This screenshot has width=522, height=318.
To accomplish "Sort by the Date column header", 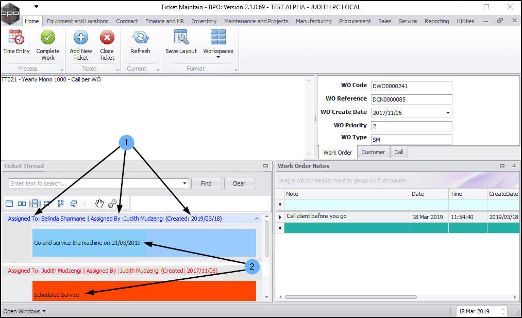I will point(429,194).
